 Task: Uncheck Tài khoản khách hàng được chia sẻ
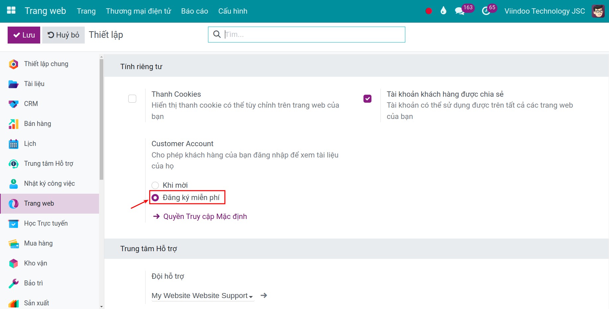[367, 99]
